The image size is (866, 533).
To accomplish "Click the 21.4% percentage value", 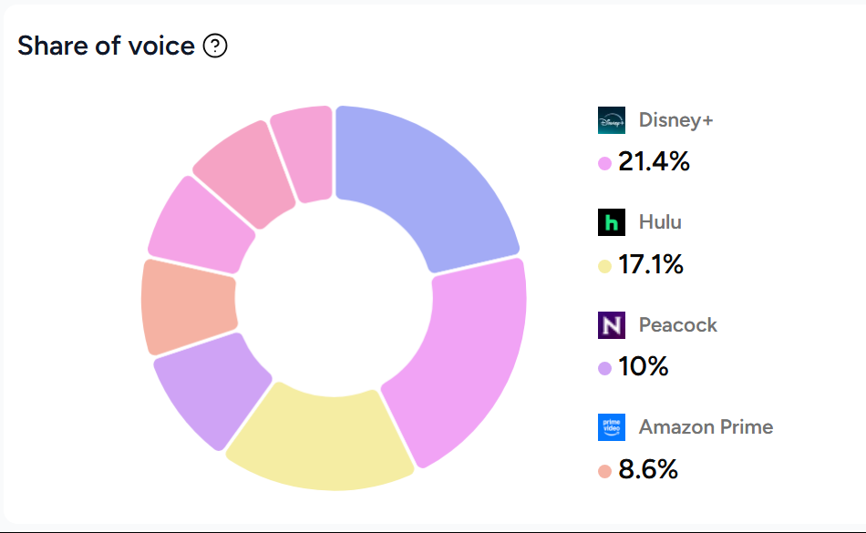I will pos(654,163).
